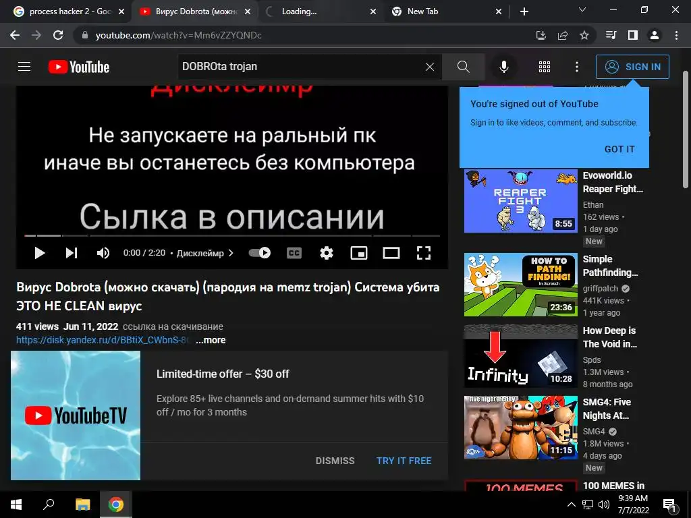Click TRY IT FREE button

pyautogui.click(x=404, y=461)
